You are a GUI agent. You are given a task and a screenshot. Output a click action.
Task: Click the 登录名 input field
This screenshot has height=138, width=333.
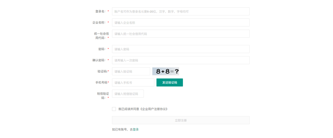181,11
